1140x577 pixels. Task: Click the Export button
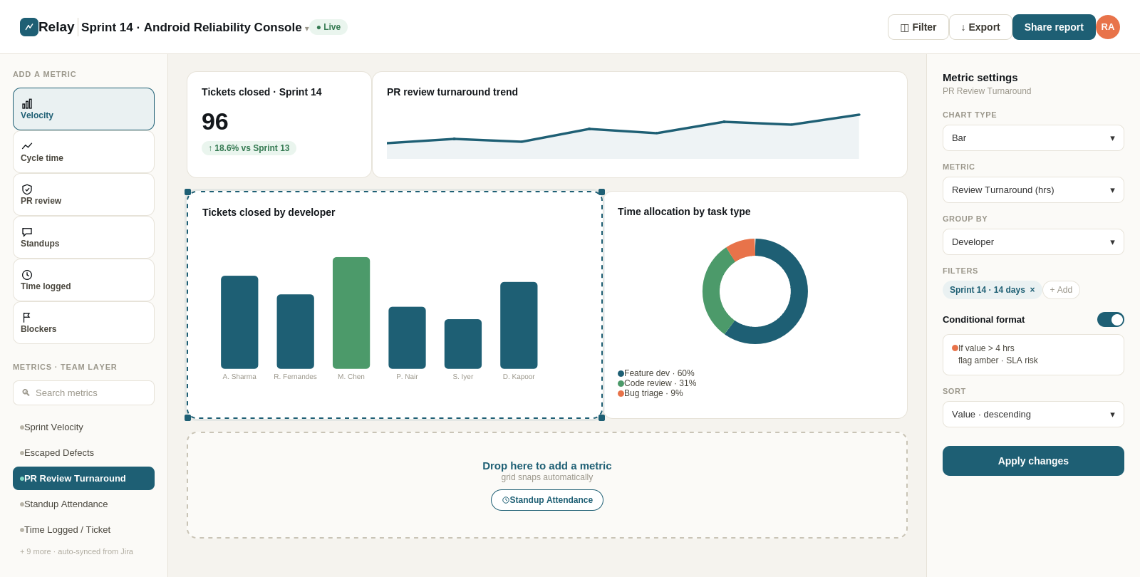(x=980, y=27)
